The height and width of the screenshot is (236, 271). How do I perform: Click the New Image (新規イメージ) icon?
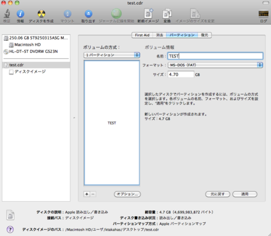coord(148,14)
